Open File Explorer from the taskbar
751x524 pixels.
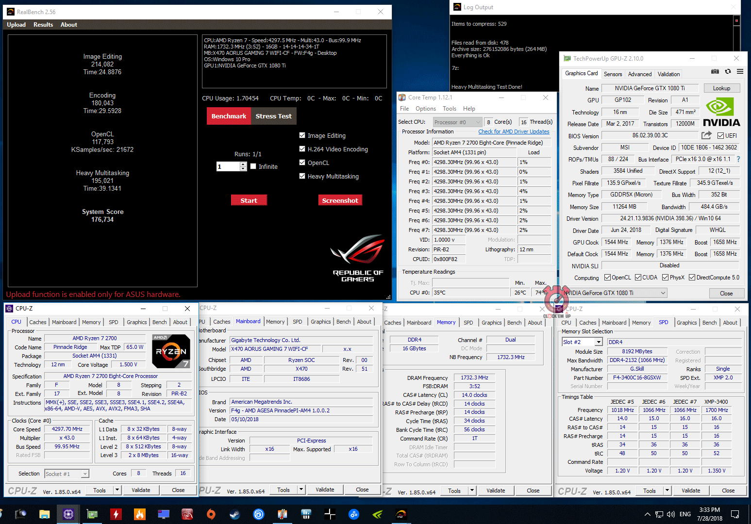(45, 514)
